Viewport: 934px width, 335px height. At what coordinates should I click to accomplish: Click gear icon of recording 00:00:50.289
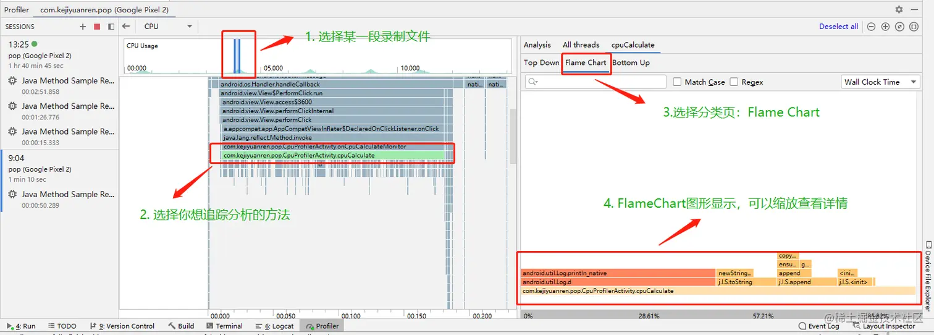pos(12,195)
